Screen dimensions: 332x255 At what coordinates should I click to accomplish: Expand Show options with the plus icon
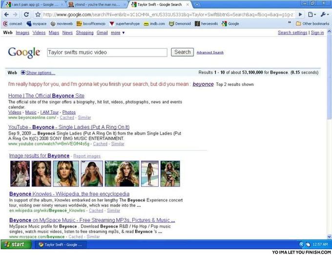23,73
